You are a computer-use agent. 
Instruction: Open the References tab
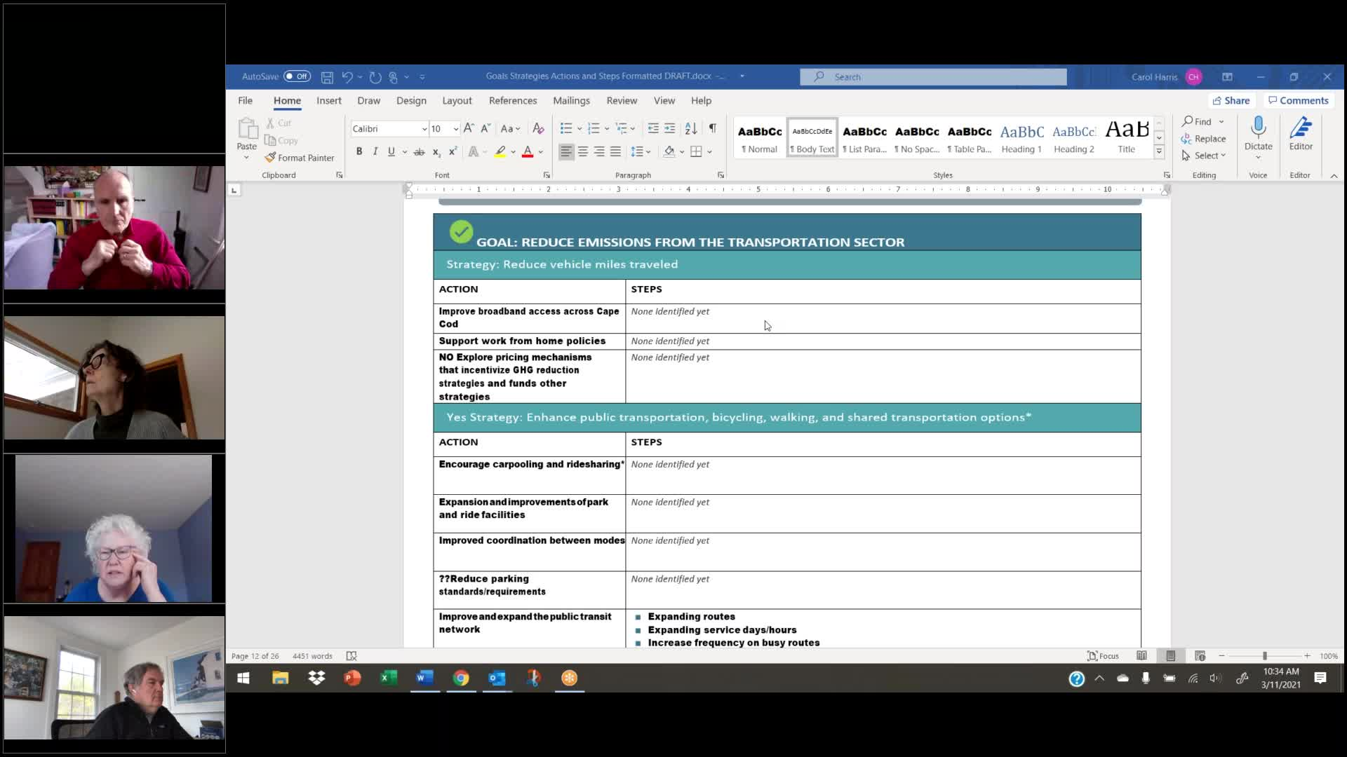512,100
